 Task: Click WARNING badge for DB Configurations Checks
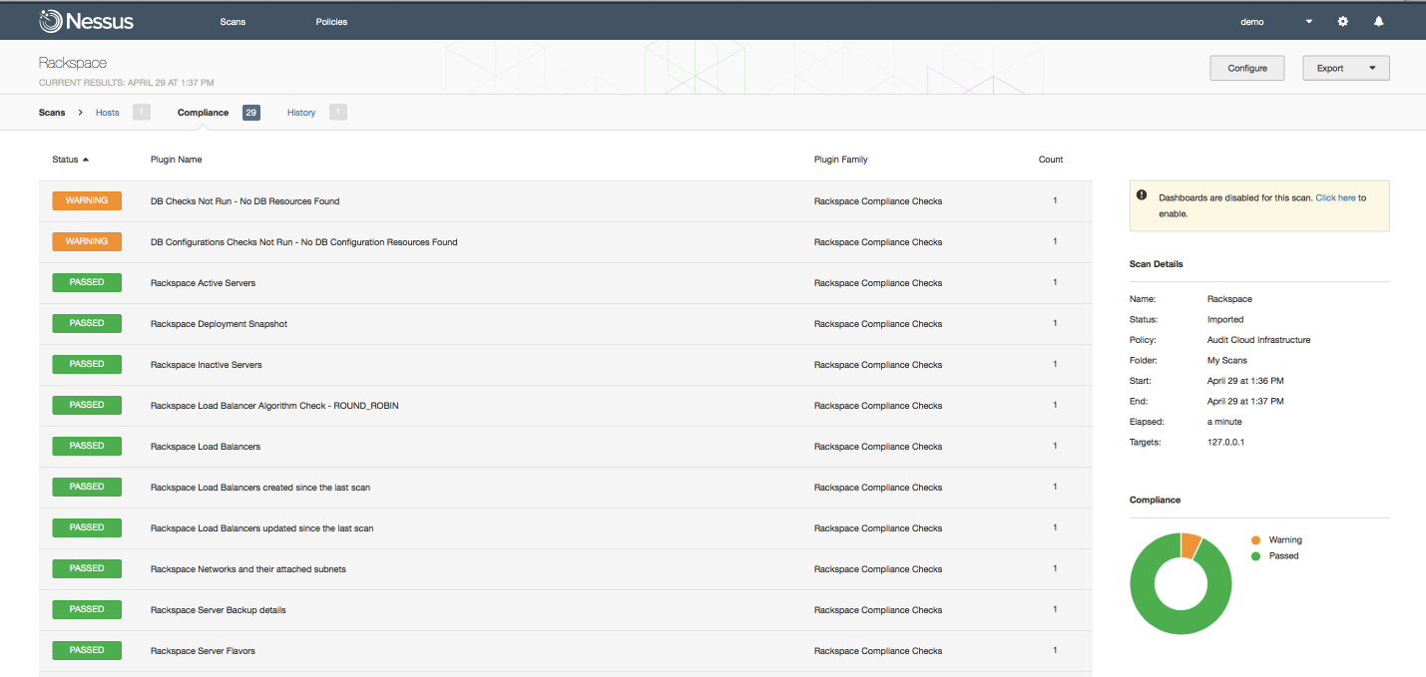[87, 241]
